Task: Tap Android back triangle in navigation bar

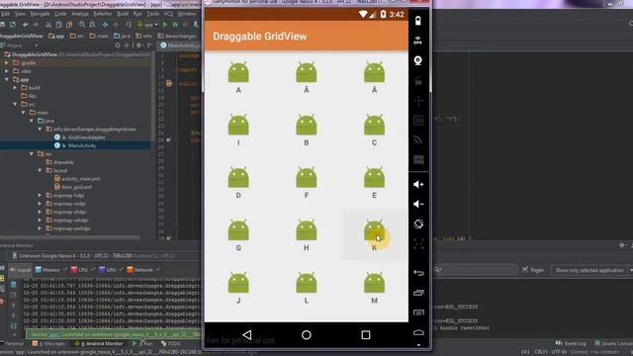Action: [x=246, y=334]
